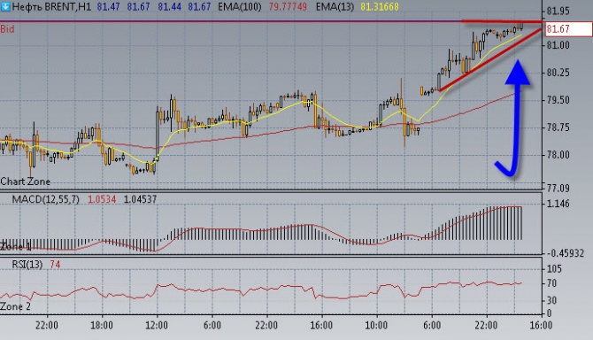The height and width of the screenshot is (340, 593).
Task: Click the EMA(13) indicator label
Action: coord(335,6)
